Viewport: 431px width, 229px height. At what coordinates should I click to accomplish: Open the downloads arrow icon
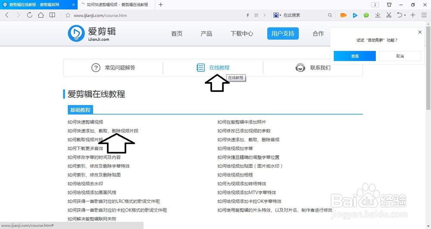(378, 15)
